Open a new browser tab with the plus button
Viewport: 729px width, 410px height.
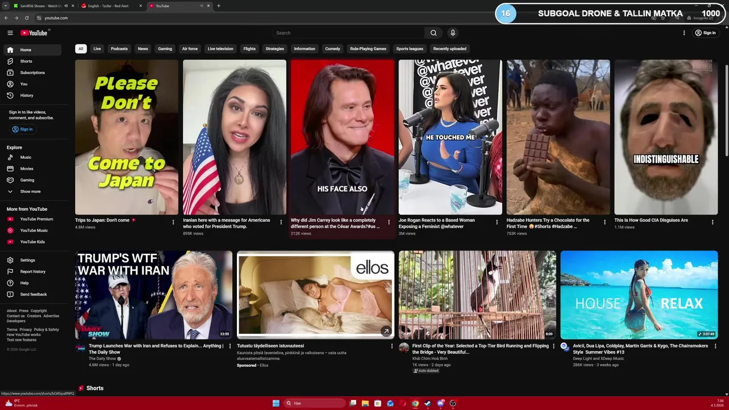(x=219, y=6)
